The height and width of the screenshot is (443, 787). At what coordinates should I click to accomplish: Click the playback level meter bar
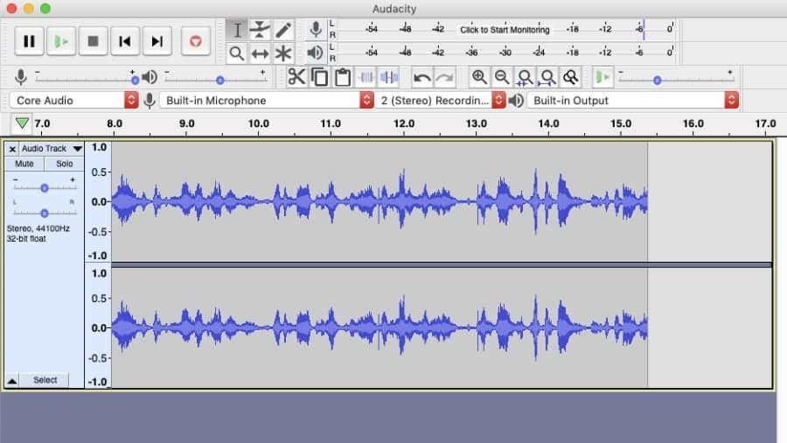[505, 53]
